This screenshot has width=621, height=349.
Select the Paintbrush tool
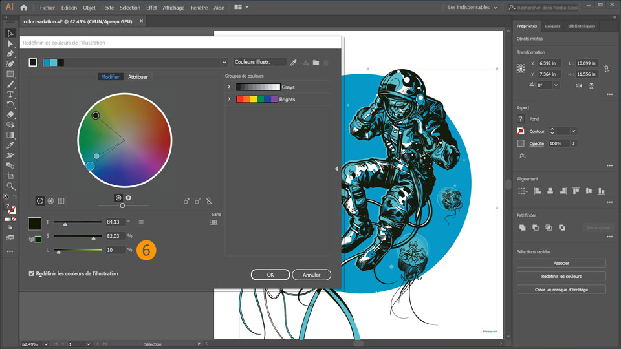[10, 84]
